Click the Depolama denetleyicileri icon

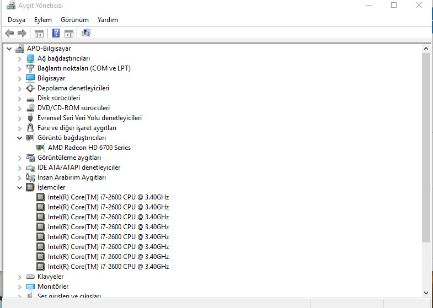pyautogui.click(x=30, y=88)
